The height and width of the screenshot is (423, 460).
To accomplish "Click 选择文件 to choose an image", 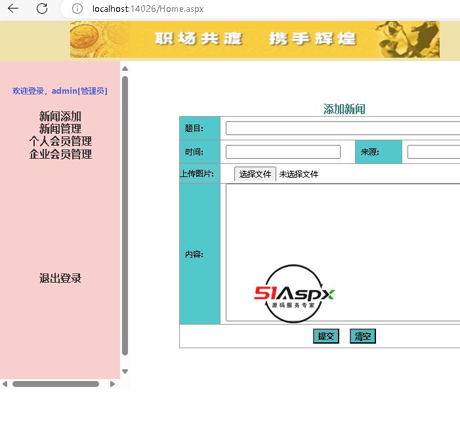I will pos(255,174).
